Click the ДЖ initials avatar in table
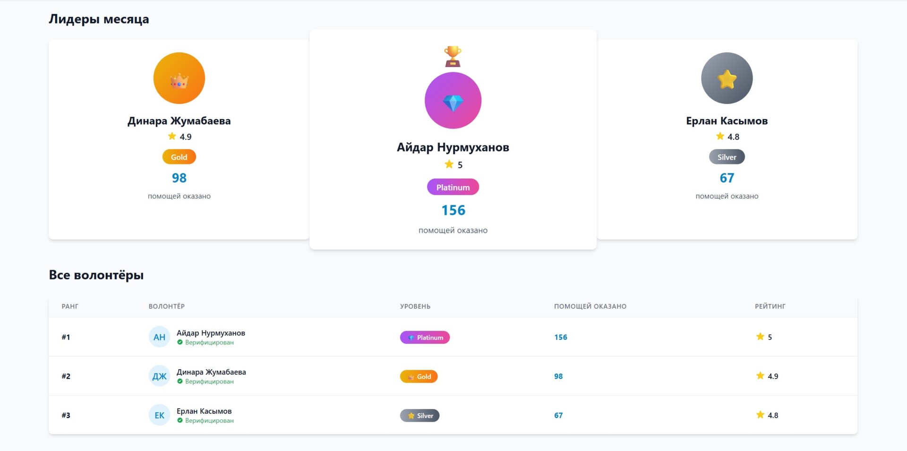This screenshot has width=907, height=451. pos(159,376)
